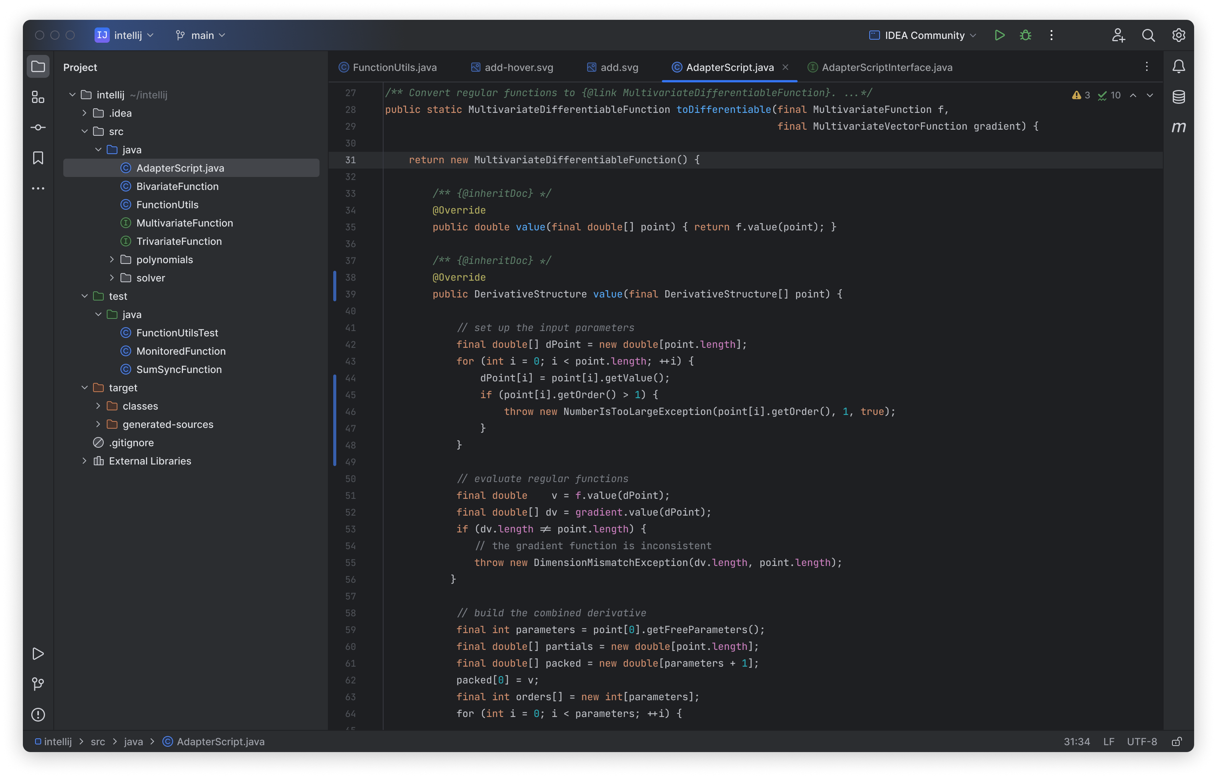
Task: Open the Problems tool window
Action: (x=38, y=715)
